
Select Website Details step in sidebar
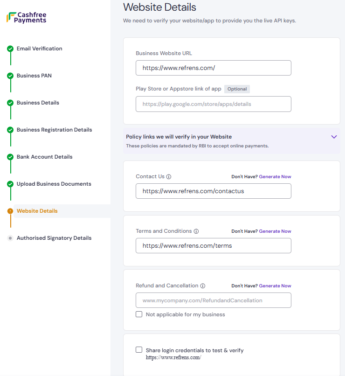tap(37, 211)
